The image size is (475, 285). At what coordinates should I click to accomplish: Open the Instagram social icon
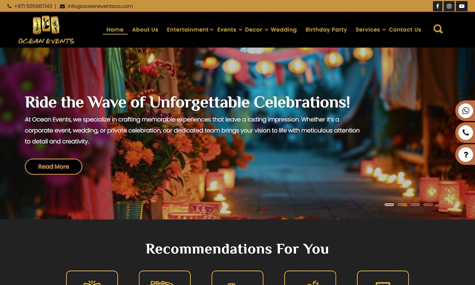(x=449, y=6)
